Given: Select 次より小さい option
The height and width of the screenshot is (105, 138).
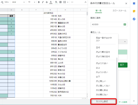Looking at the screenshot, I should [102, 72].
